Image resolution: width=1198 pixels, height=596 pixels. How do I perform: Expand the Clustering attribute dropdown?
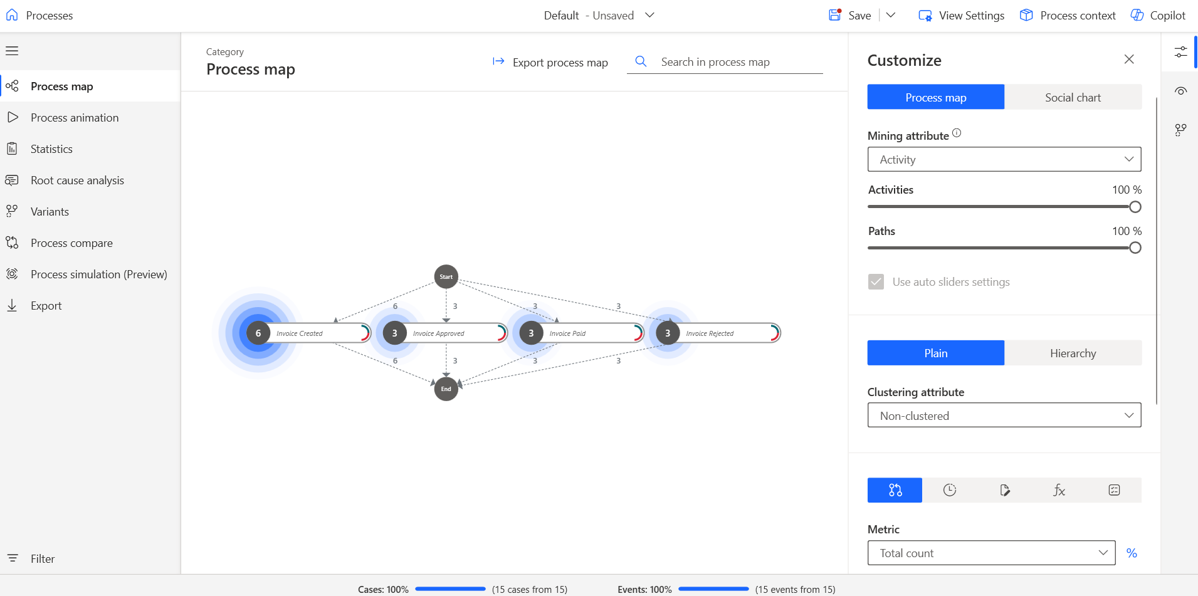tap(1004, 416)
